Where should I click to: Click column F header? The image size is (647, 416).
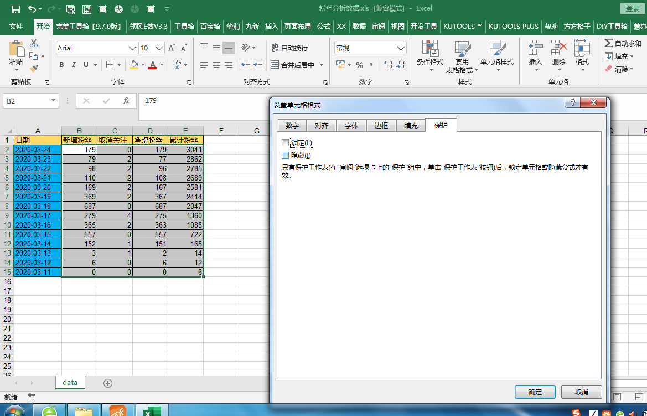(221, 131)
